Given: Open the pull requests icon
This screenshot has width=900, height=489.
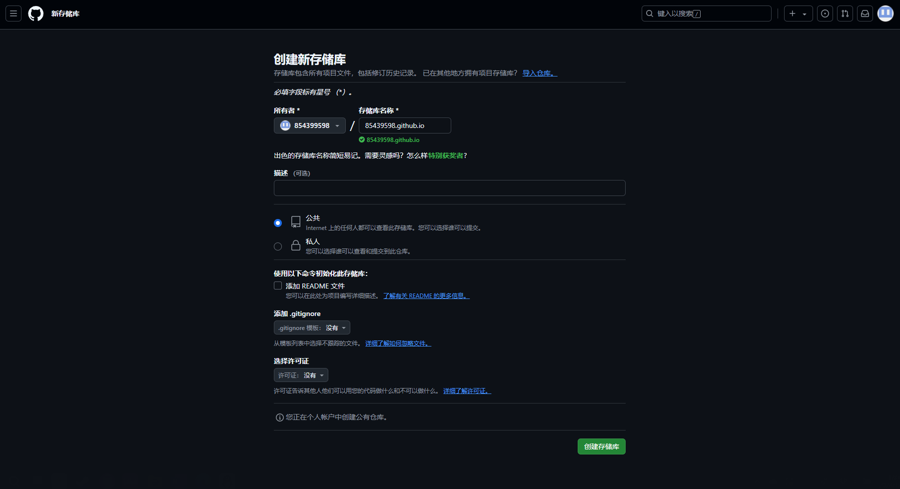Looking at the screenshot, I should [845, 13].
